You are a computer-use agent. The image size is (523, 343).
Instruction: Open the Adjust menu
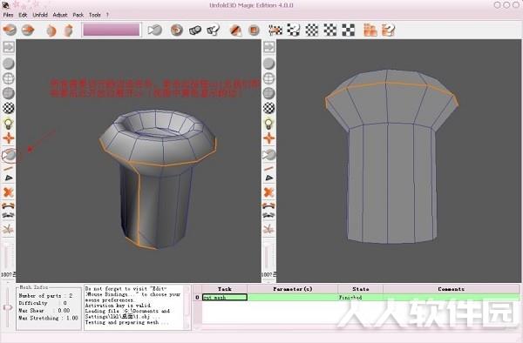(60, 15)
